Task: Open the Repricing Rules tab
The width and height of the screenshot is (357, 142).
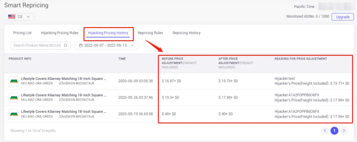Action: click(150, 33)
